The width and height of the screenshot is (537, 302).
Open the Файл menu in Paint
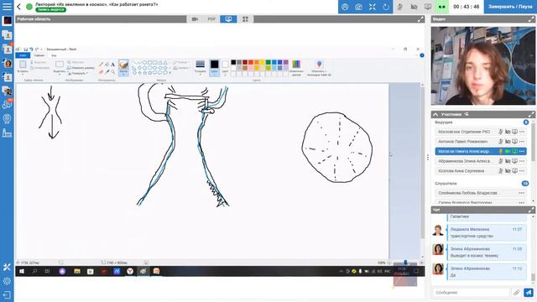pos(23,55)
